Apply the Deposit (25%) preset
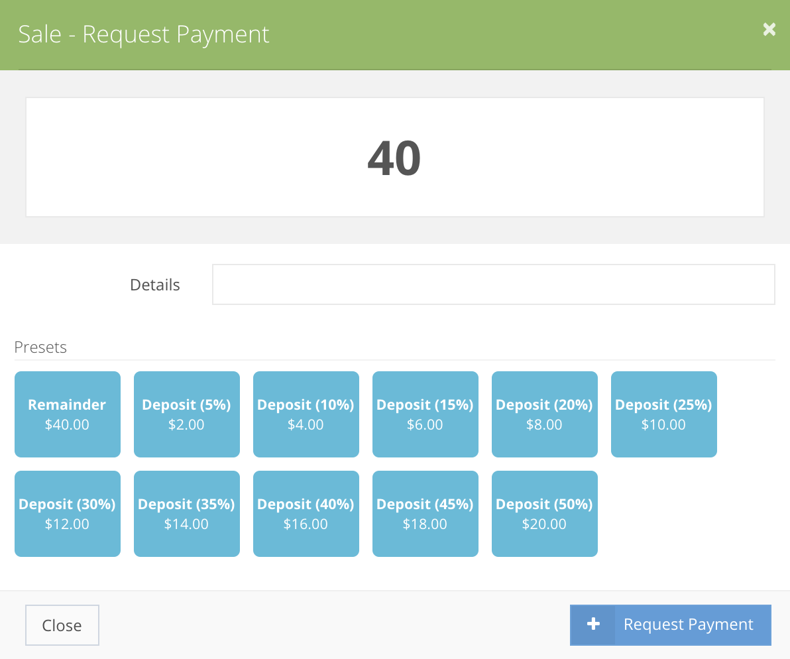790x659 pixels. click(664, 414)
